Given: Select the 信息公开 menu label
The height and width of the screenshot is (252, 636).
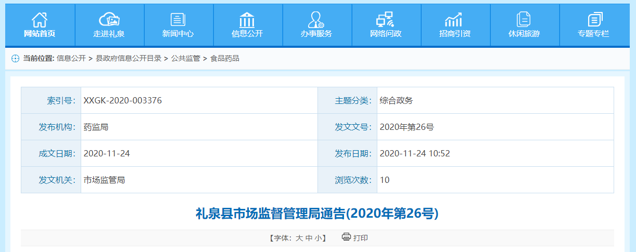Looking at the screenshot, I should tap(247, 34).
